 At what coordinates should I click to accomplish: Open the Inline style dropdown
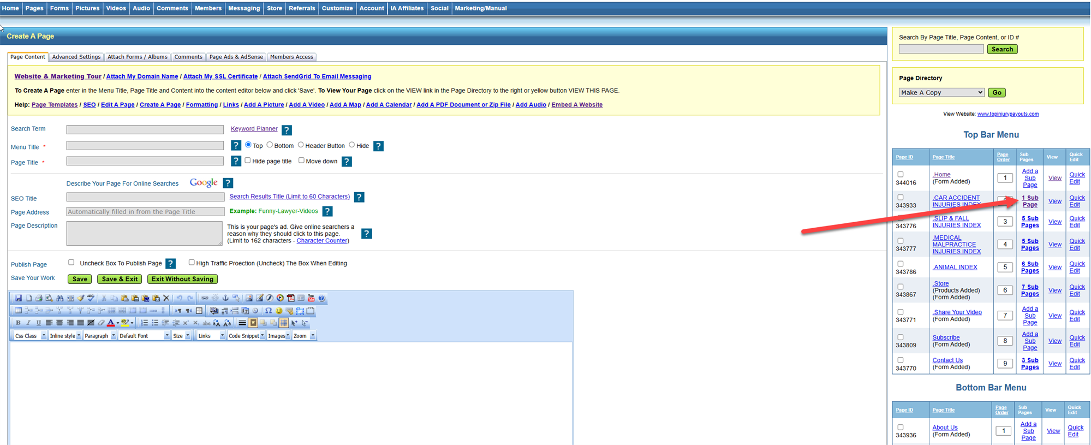point(65,336)
